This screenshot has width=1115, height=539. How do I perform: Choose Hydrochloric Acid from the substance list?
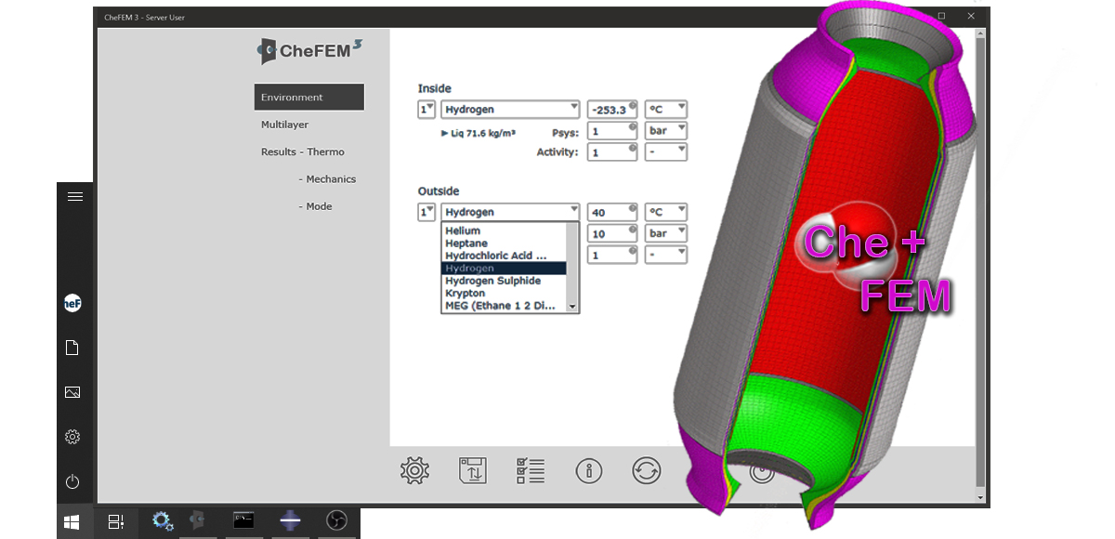pos(504,256)
